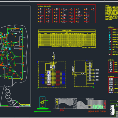Screen dimensions: 118x118
Task: Select the yellow Quadro de Cargas load table
Action: point(67,39)
